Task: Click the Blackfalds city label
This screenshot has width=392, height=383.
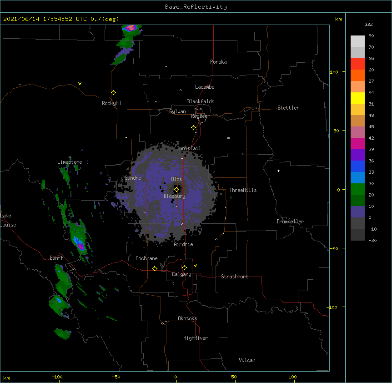Action: 201,101
